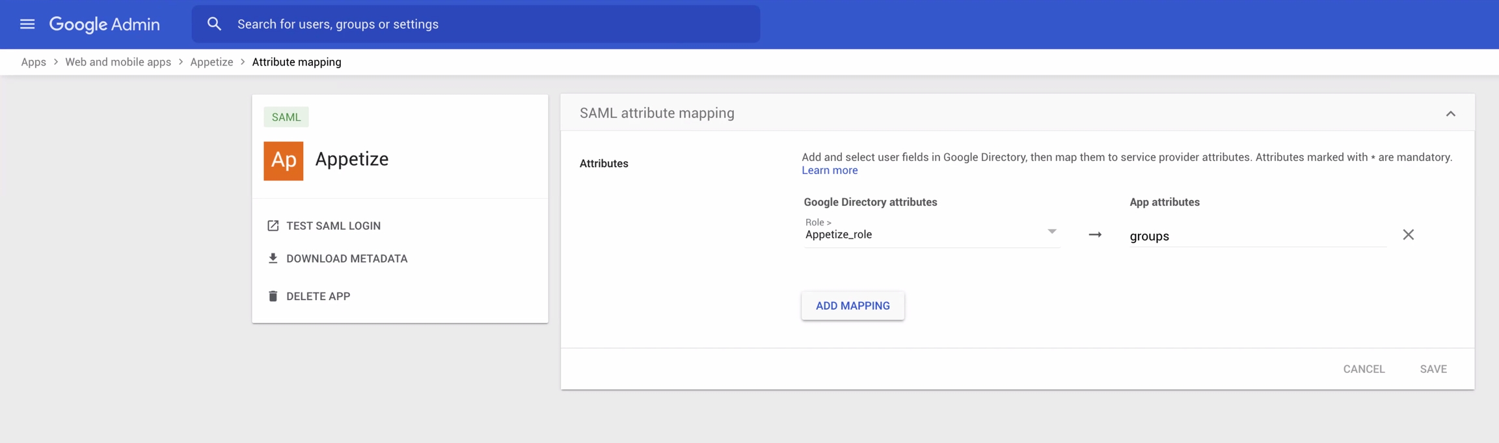Image resolution: width=1499 pixels, height=443 pixels.
Task: Save the attribute mapping
Action: pos(1433,369)
